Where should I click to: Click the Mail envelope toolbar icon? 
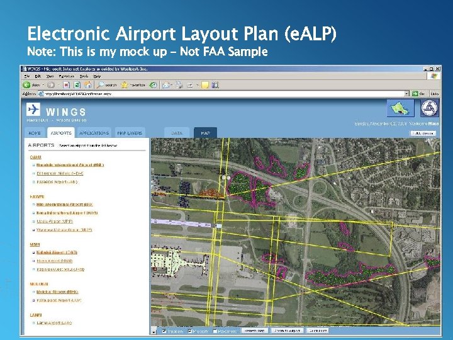[166, 85]
